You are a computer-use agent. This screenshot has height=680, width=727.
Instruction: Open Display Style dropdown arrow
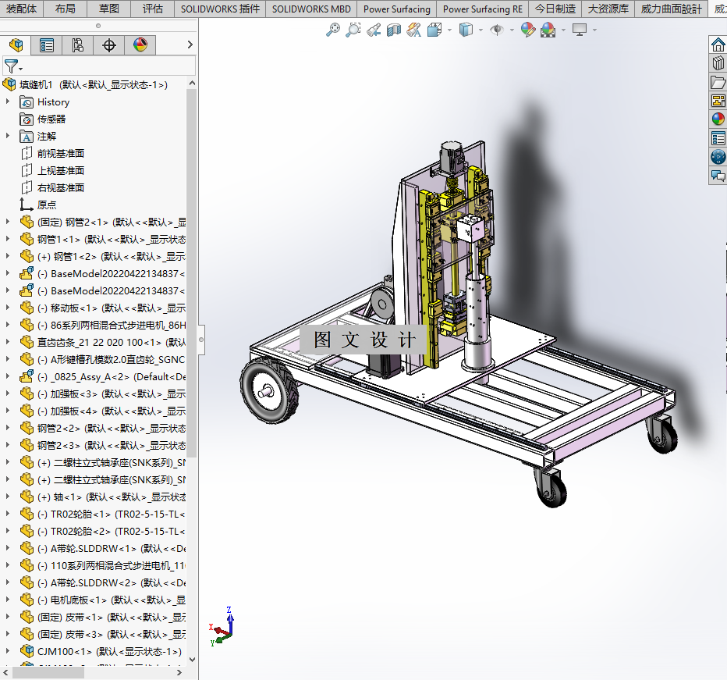(x=481, y=30)
